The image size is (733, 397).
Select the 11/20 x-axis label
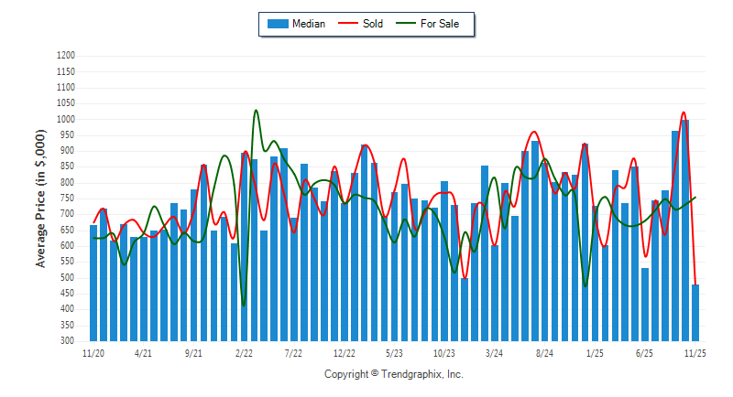[x=93, y=352]
